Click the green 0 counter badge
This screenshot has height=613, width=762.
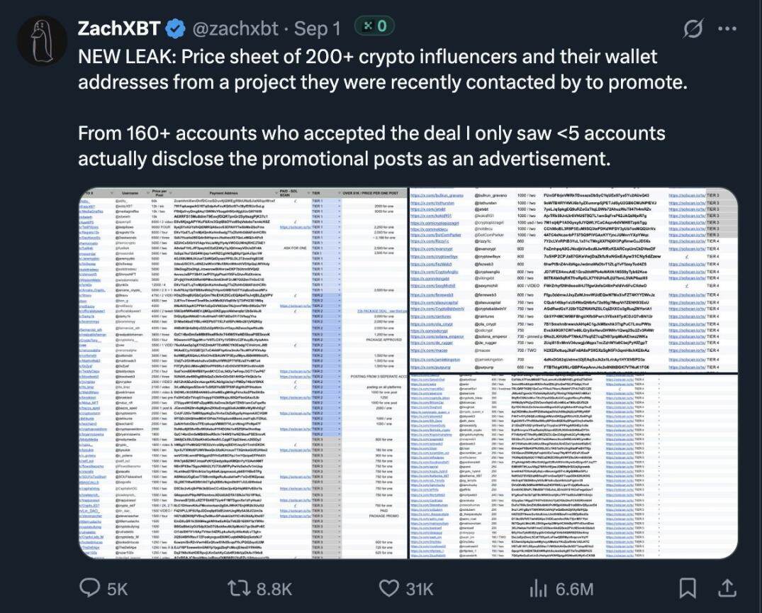374,27
